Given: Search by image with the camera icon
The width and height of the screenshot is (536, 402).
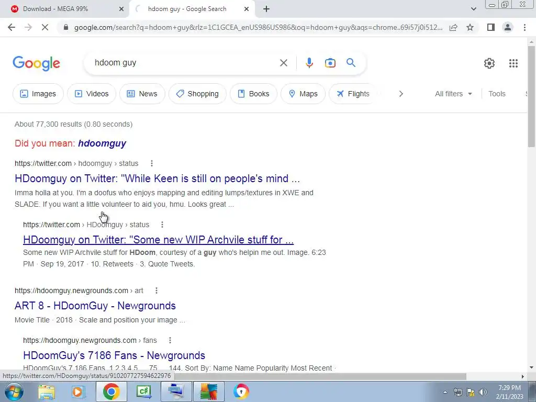Looking at the screenshot, I should [x=330, y=63].
